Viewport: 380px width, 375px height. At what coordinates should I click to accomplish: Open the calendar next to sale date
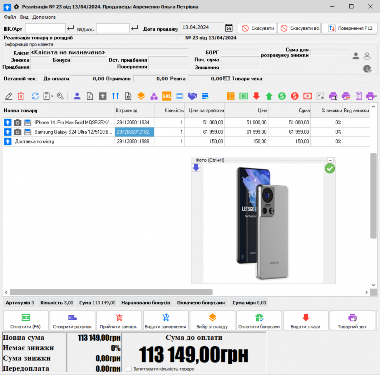point(229,28)
